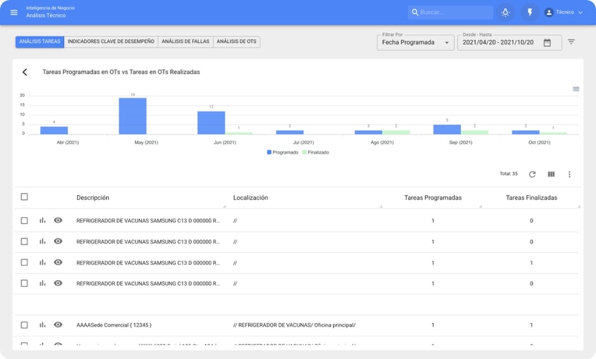Click the lightning bolt icon in header
The width and height of the screenshot is (596, 359).
coord(529,12)
